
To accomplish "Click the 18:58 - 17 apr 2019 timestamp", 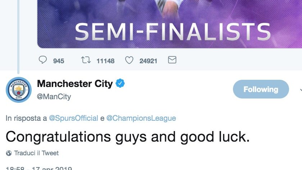I will click(39, 168).
